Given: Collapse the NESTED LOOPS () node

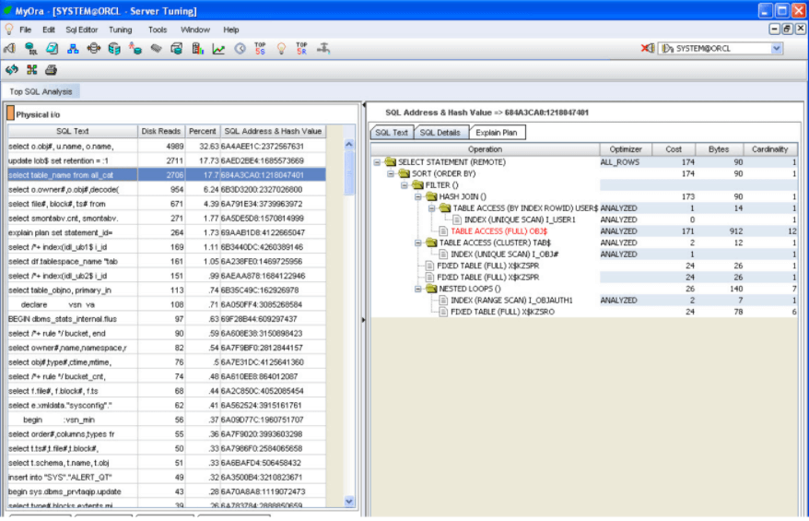Looking at the screenshot, I should (x=419, y=289).
